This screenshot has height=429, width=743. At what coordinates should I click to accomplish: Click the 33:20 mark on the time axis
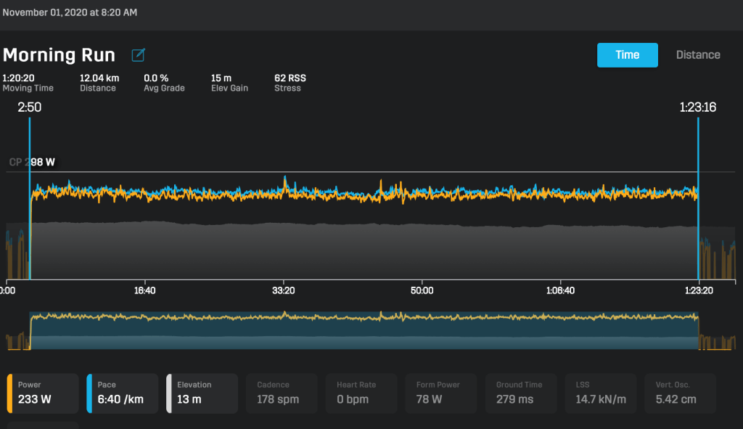[283, 290]
